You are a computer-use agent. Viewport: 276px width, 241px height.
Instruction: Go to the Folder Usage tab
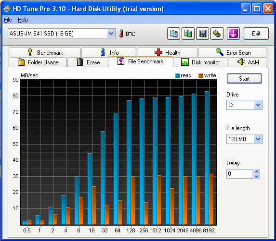(x=38, y=62)
